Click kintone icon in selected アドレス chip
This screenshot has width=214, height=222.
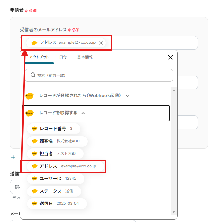coord(34,43)
